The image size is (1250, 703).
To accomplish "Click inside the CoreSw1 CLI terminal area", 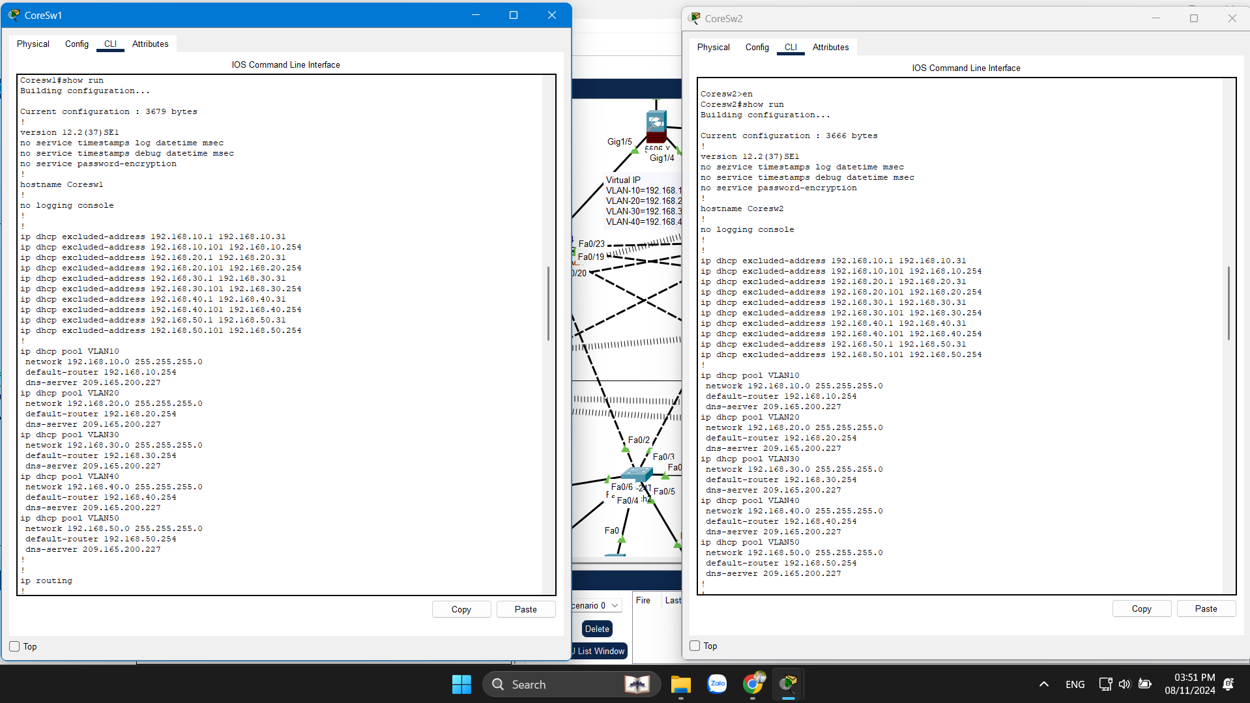I will (x=280, y=334).
